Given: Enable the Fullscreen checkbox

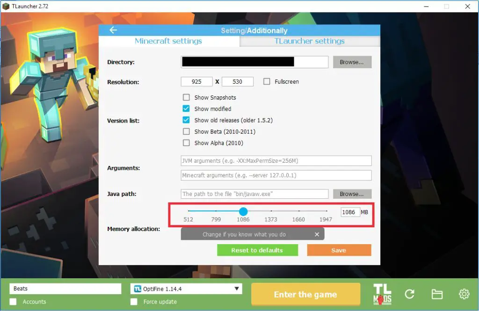Looking at the screenshot, I should click(x=267, y=81).
